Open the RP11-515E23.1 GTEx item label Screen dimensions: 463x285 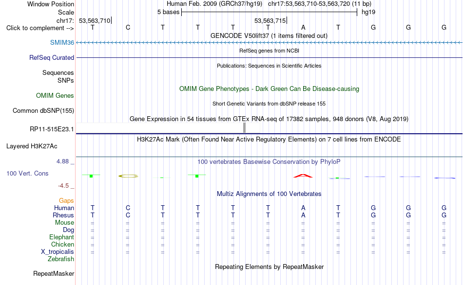click(52, 129)
